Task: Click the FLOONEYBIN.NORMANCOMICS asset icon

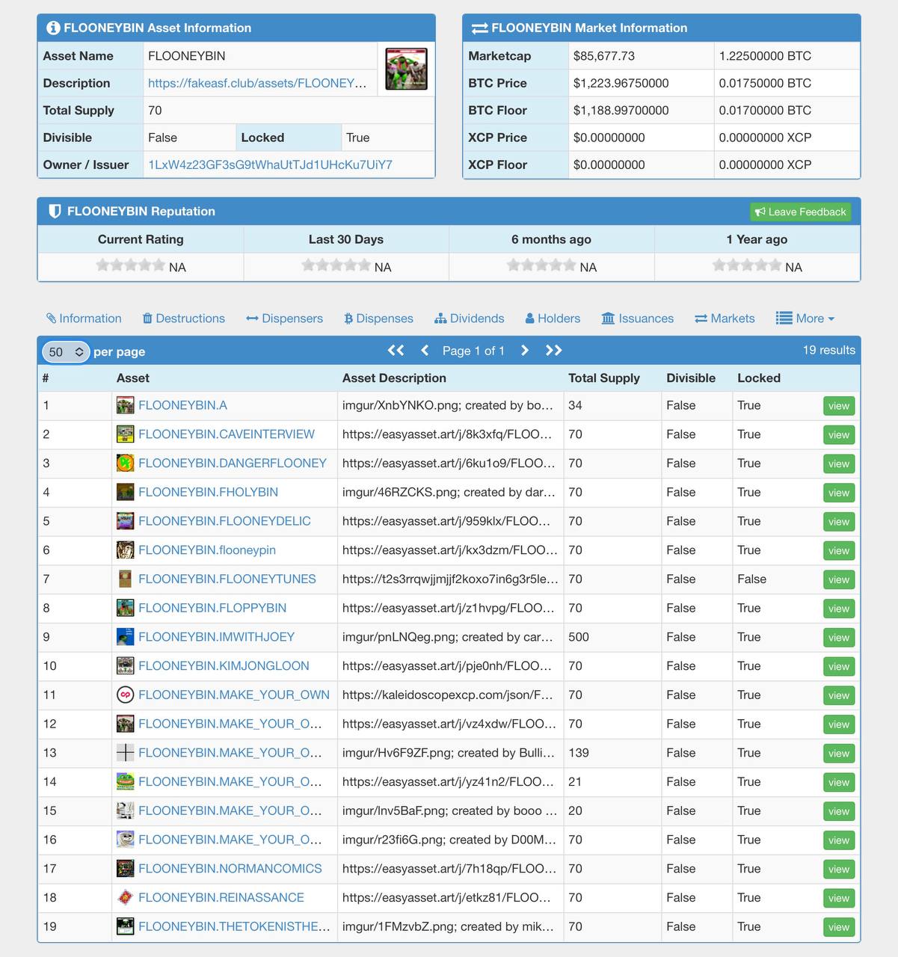Action: [x=126, y=869]
